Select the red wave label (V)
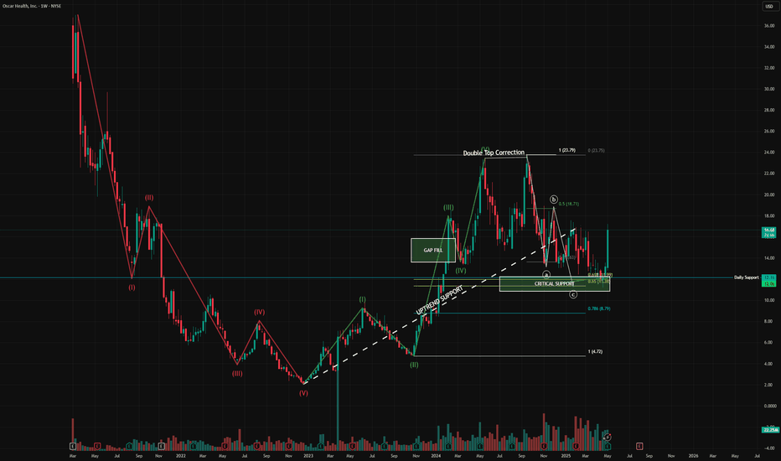 303,393
